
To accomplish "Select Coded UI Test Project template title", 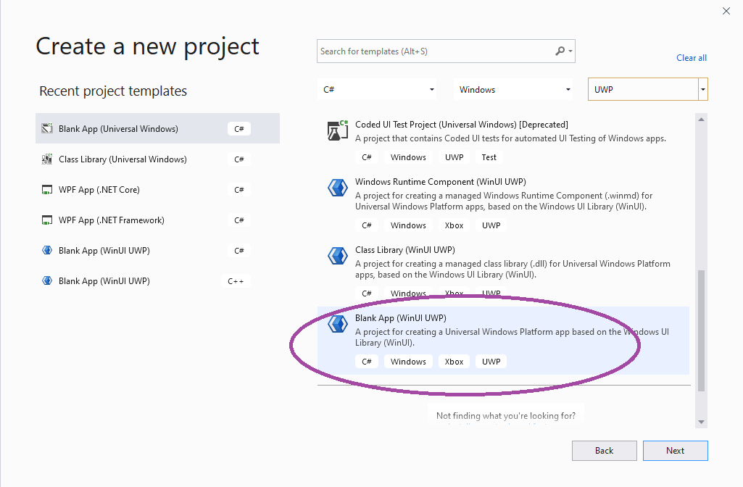I will click(x=462, y=125).
